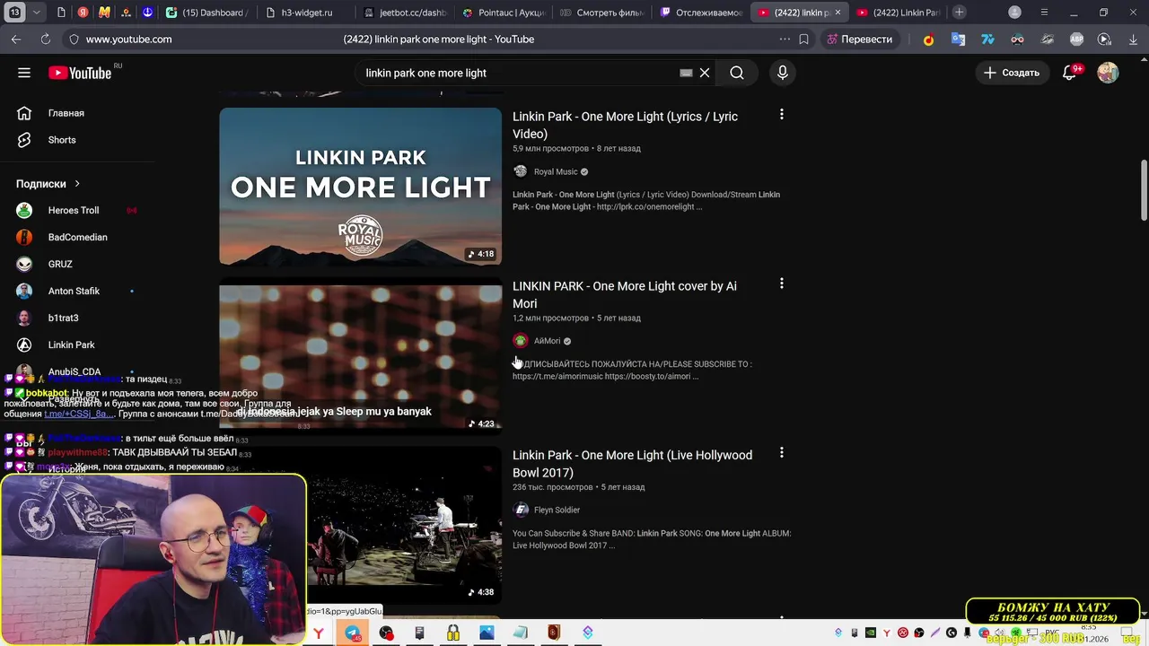Open the on-screen keyboard icon in search box
The height and width of the screenshot is (646, 1149).
click(x=686, y=73)
